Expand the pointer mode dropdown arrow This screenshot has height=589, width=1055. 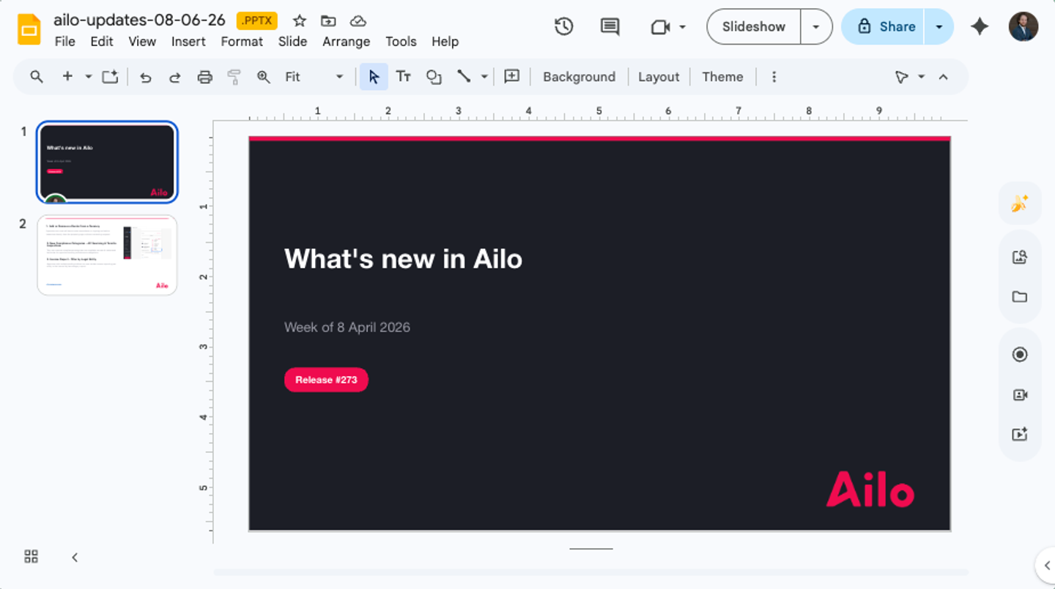click(921, 77)
